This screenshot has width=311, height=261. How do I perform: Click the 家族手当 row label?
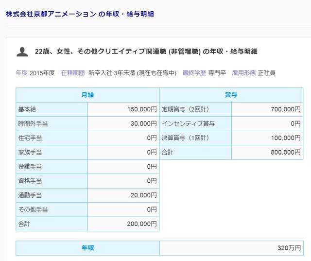[x=30, y=153]
